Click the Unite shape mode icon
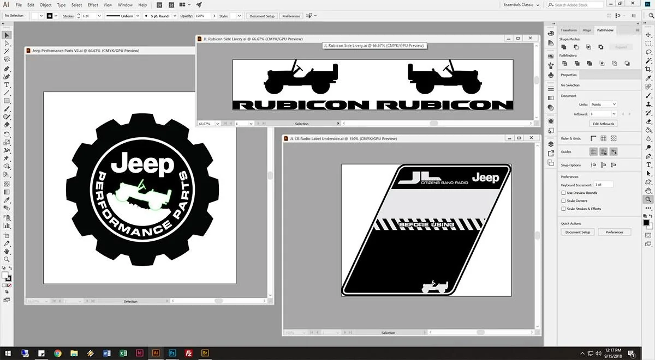655x360 pixels. coord(563,47)
